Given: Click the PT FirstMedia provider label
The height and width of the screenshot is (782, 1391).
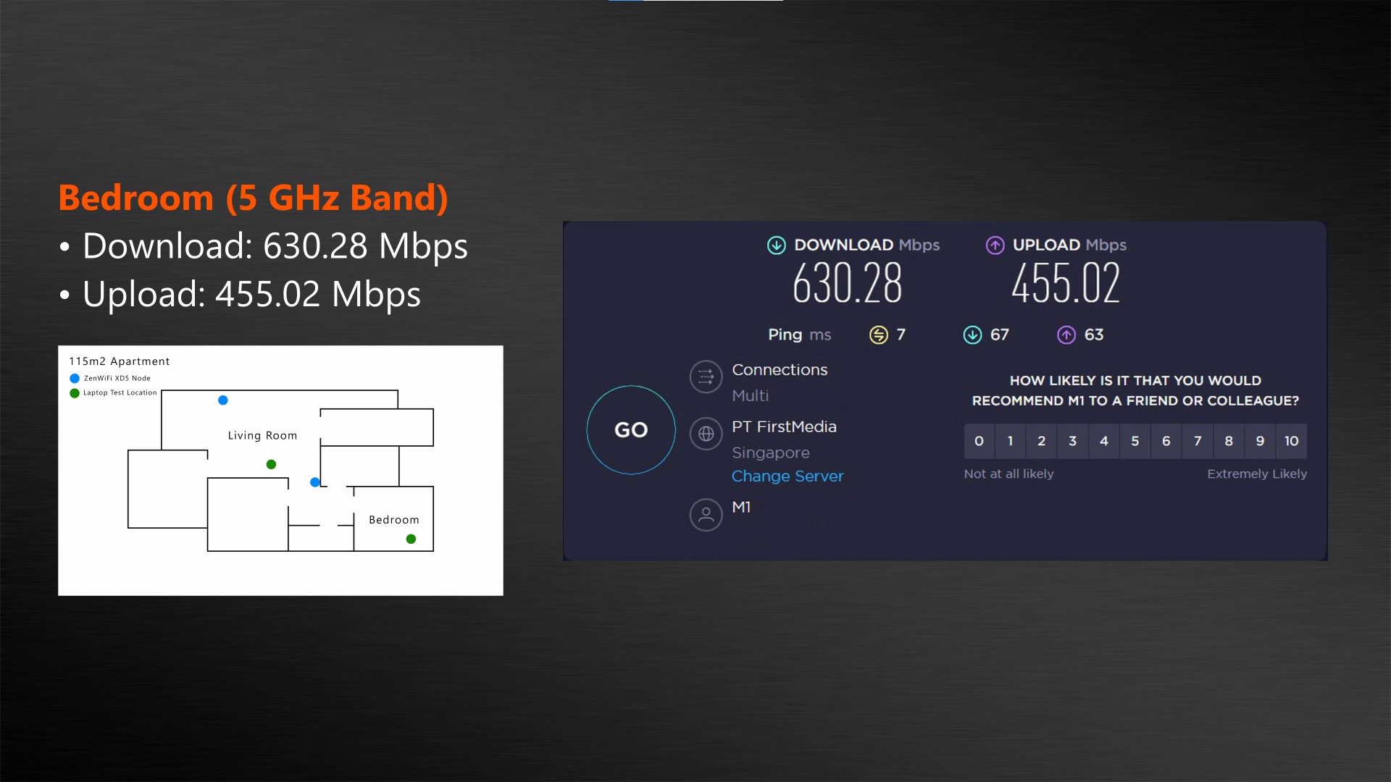Looking at the screenshot, I should 785,426.
